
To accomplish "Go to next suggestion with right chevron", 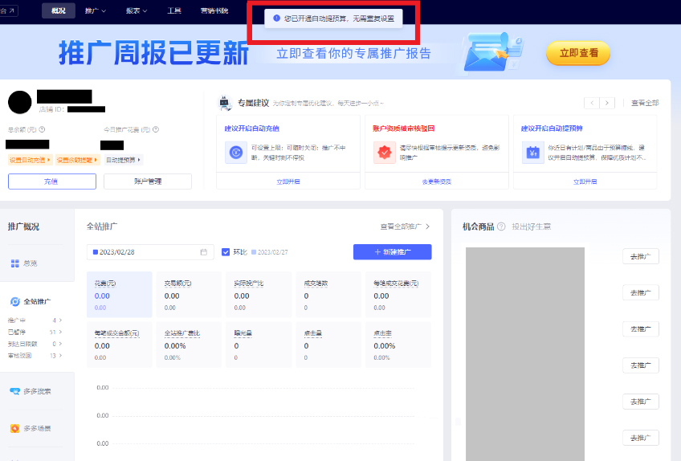I will (607, 103).
